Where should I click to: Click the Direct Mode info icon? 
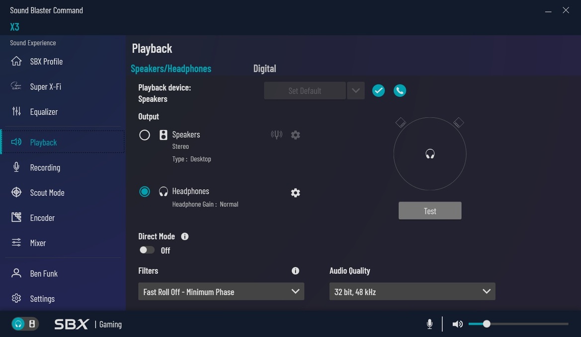pyautogui.click(x=184, y=237)
